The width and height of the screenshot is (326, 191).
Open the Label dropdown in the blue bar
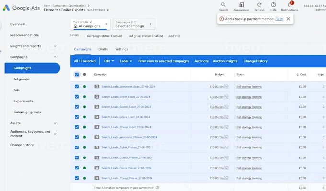click(x=126, y=61)
